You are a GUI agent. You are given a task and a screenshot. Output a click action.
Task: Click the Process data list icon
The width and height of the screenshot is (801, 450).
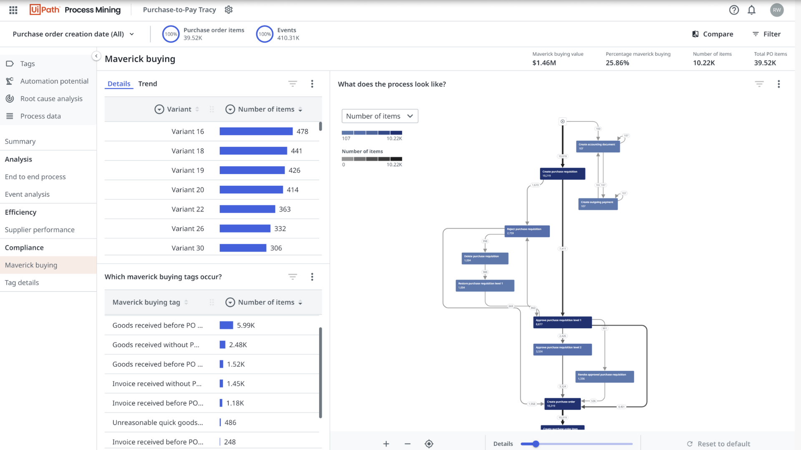click(10, 116)
